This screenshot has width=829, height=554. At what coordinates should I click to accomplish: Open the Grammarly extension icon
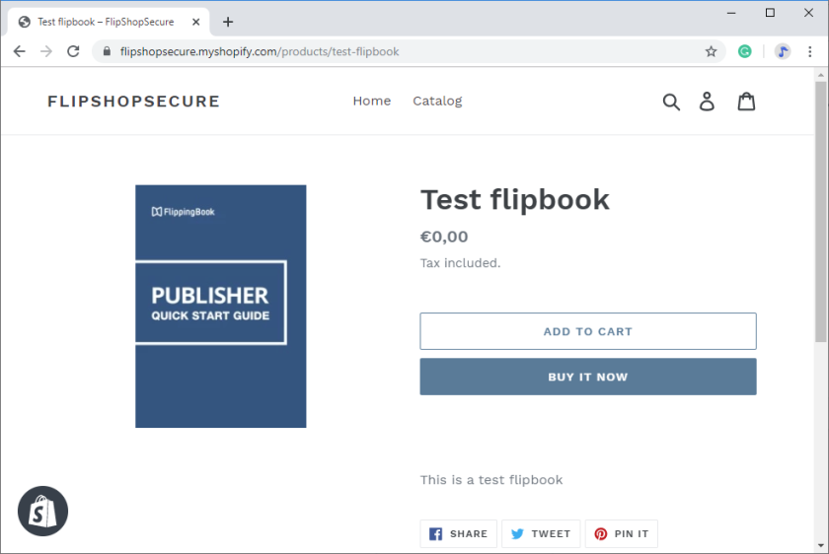pos(745,51)
